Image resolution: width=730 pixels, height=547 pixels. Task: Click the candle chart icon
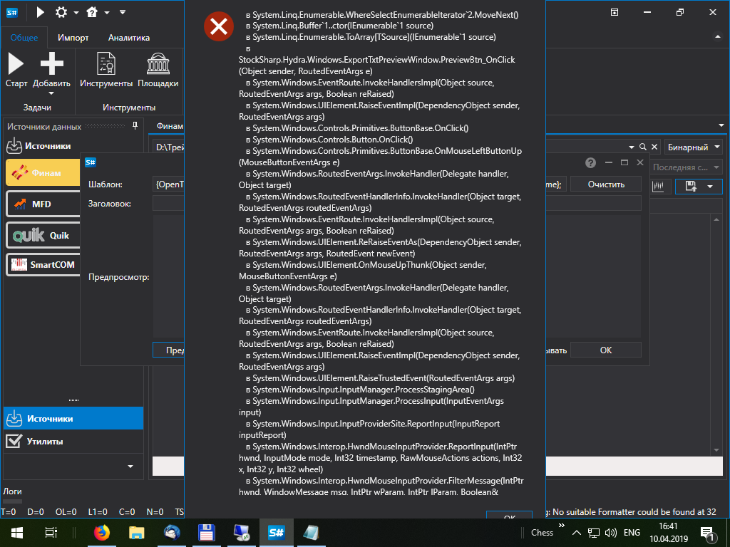tap(658, 187)
